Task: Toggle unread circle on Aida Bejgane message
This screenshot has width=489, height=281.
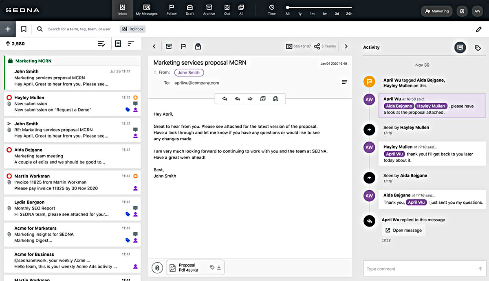Action: (9, 150)
